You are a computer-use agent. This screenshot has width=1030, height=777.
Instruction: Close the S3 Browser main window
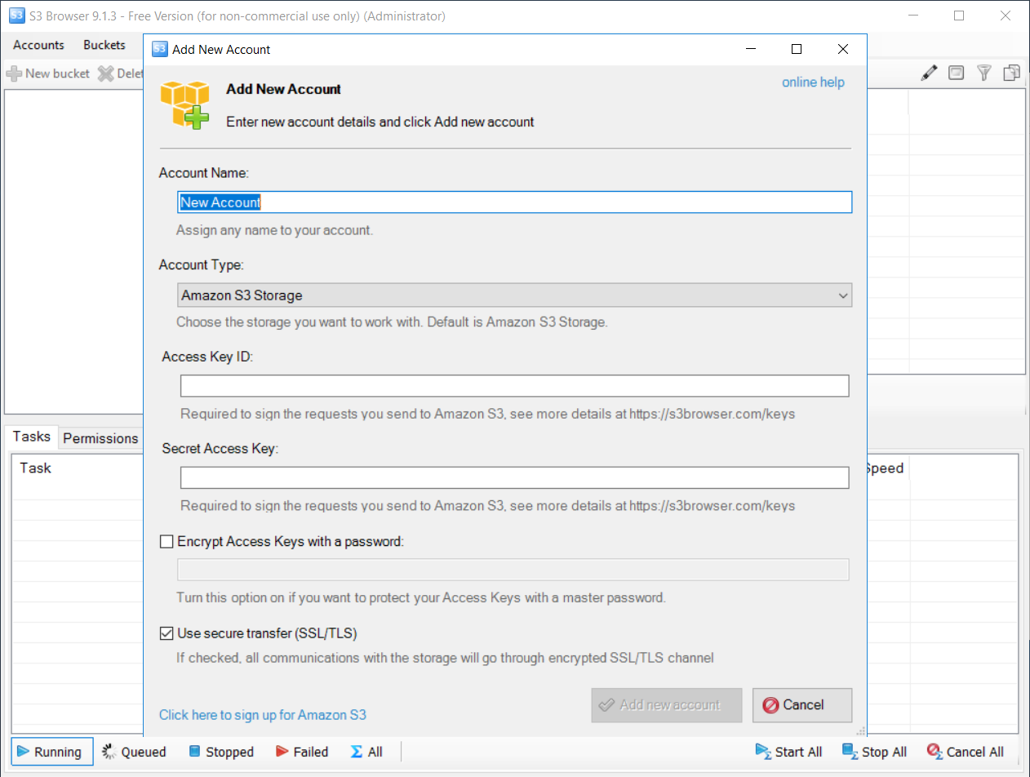tap(1006, 16)
